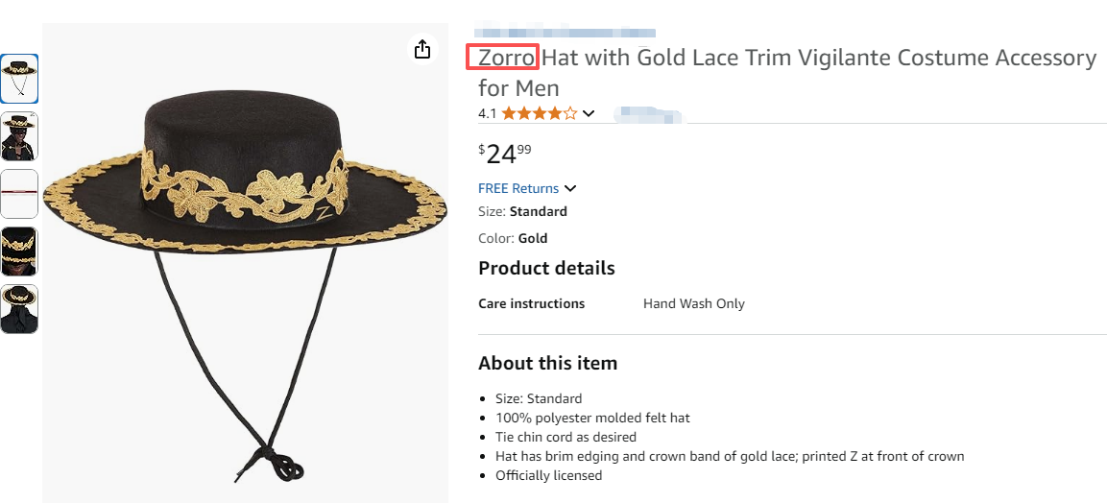Click the Product details heading
The height and width of the screenshot is (503, 1107).
coord(546,268)
